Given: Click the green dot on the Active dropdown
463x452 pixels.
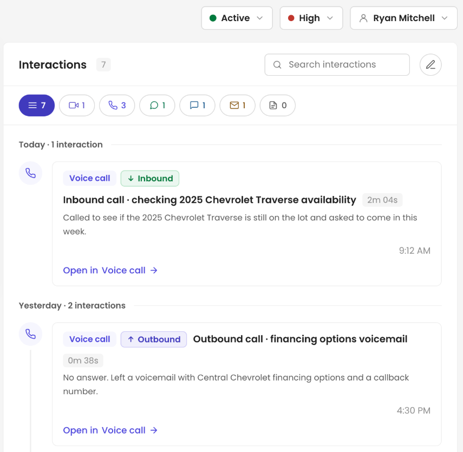Looking at the screenshot, I should pyautogui.click(x=213, y=18).
